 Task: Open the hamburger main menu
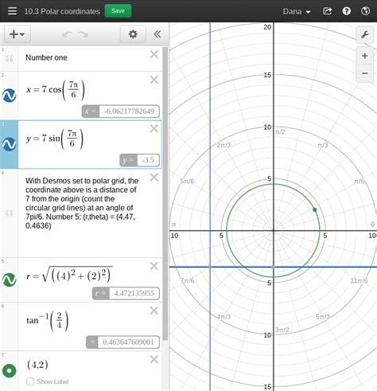pyautogui.click(x=12, y=11)
